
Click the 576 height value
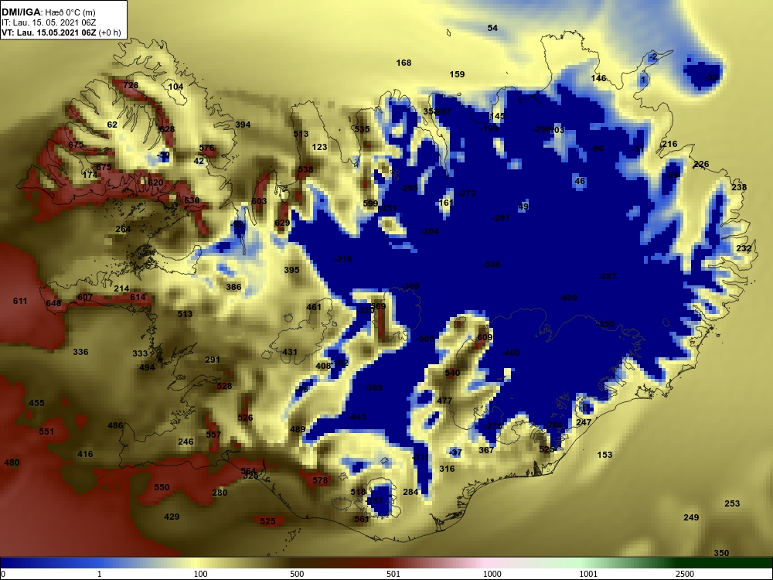(x=206, y=148)
